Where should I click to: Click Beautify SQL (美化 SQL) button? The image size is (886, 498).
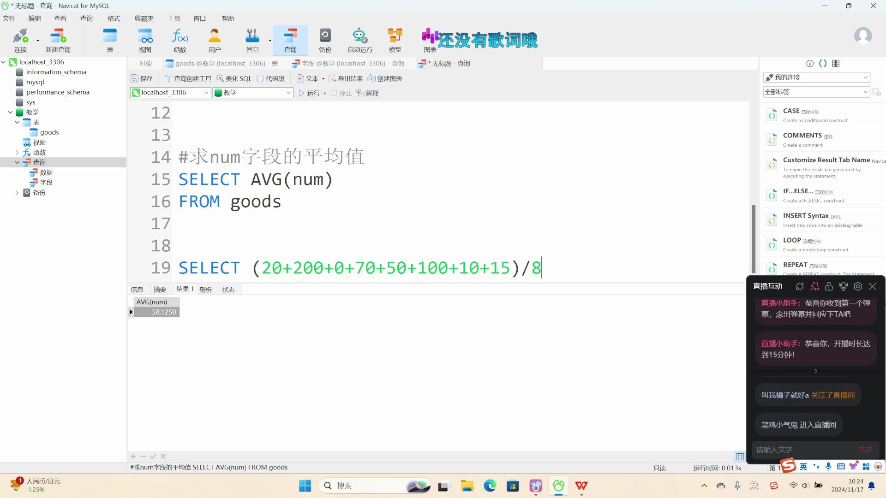(x=234, y=78)
